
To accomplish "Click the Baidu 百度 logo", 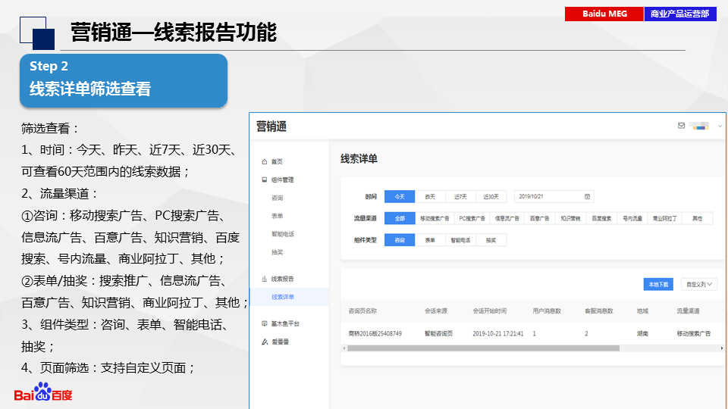I will pyautogui.click(x=43, y=392).
